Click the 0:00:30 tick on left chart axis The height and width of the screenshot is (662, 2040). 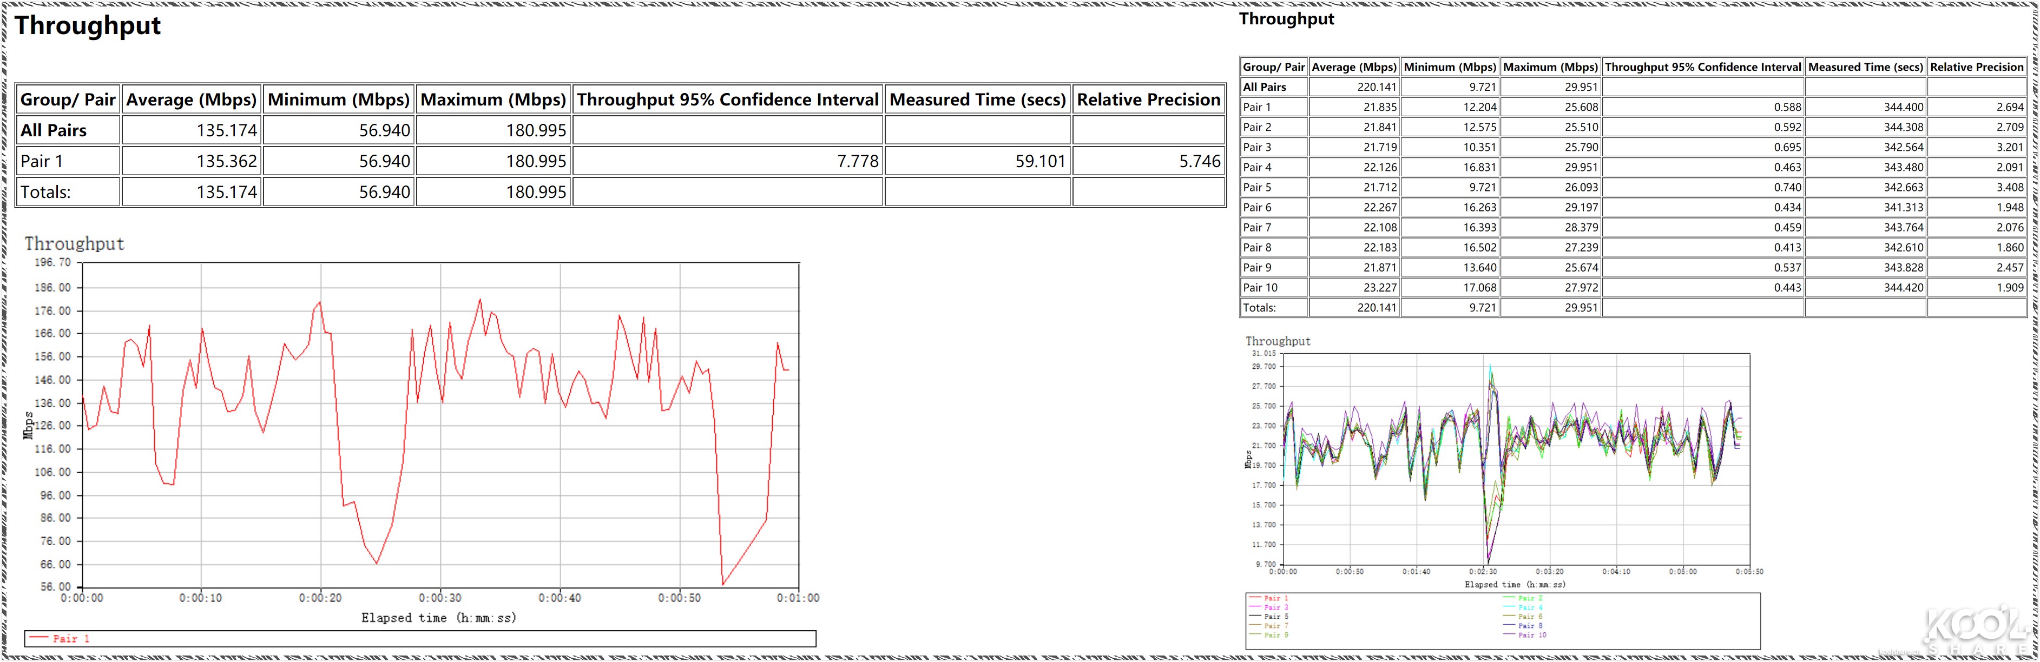click(x=439, y=598)
